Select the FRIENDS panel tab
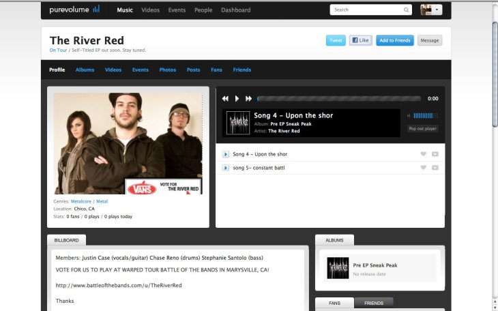The height and width of the screenshot is (311, 498). coord(374,303)
